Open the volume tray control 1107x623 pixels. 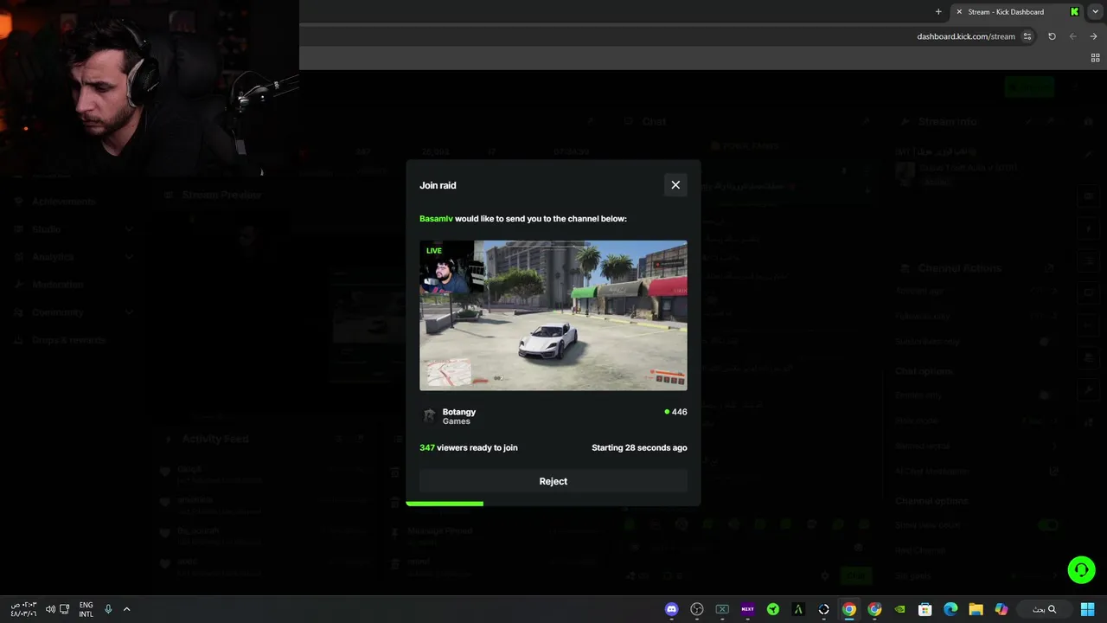[50, 609]
